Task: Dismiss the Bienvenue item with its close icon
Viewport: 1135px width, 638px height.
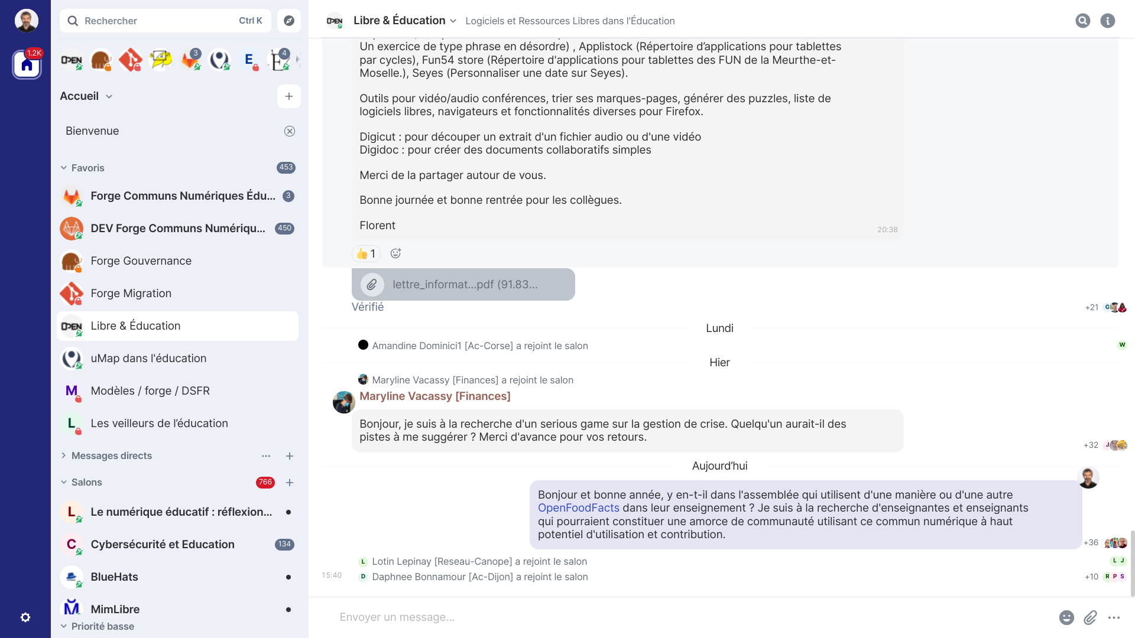Action: (290, 131)
